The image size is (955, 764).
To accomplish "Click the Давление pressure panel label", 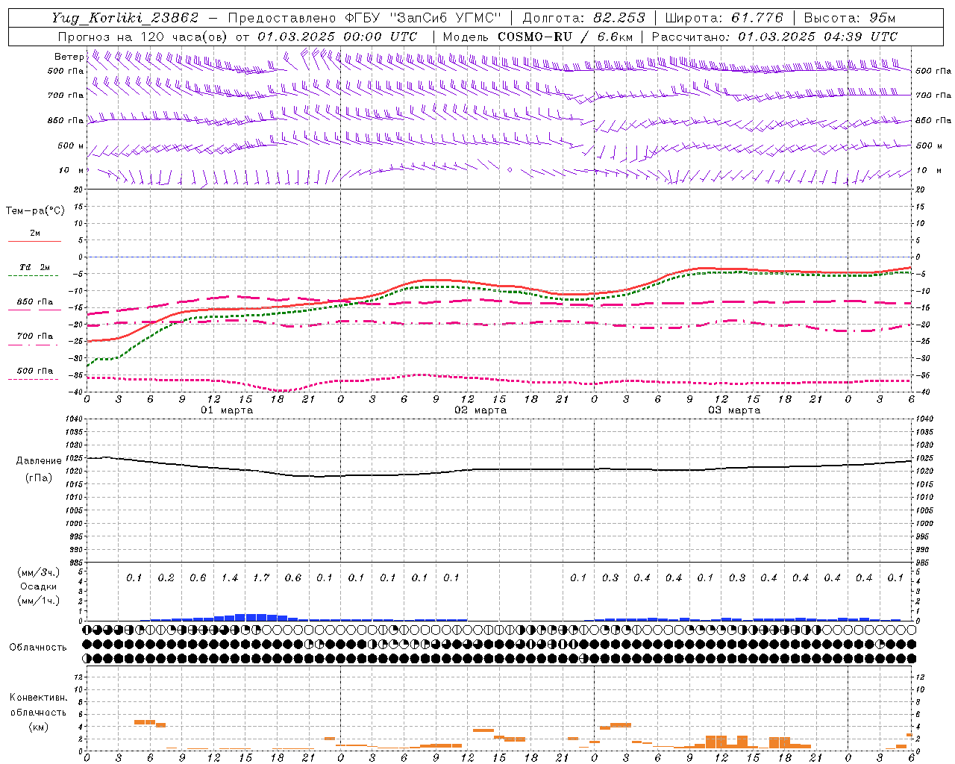I will click(x=39, y=460).
